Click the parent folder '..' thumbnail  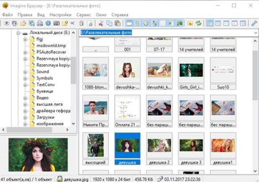click(x=96, y=45)
